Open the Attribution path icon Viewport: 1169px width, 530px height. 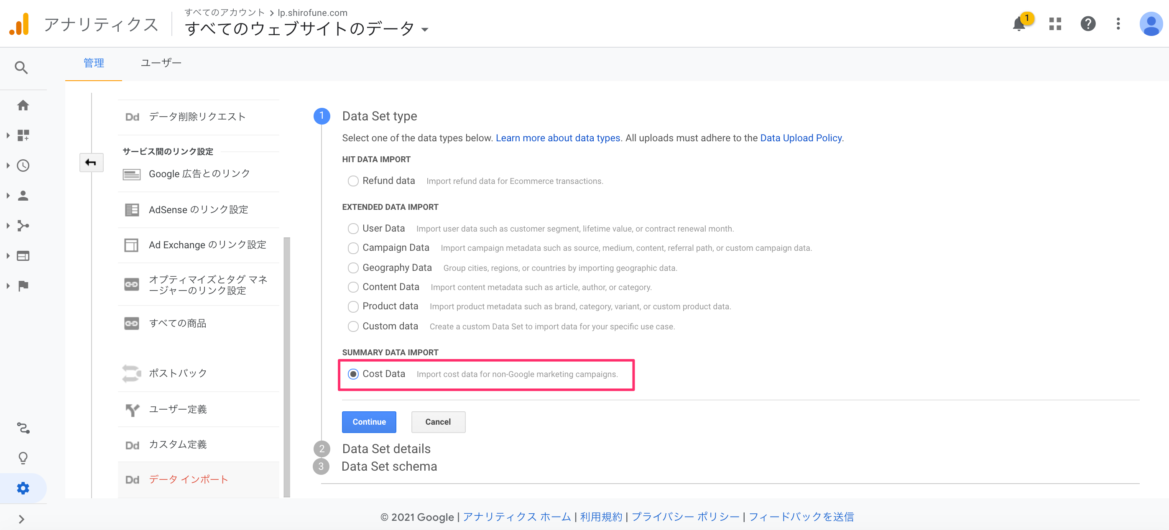(23, 428)
